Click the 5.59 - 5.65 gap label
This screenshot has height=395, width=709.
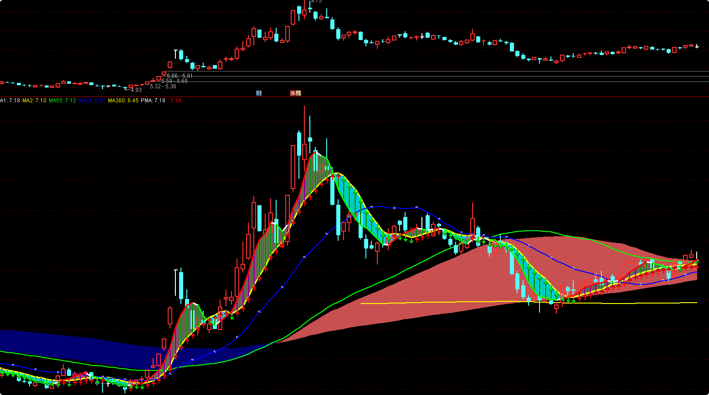[175, 81]
